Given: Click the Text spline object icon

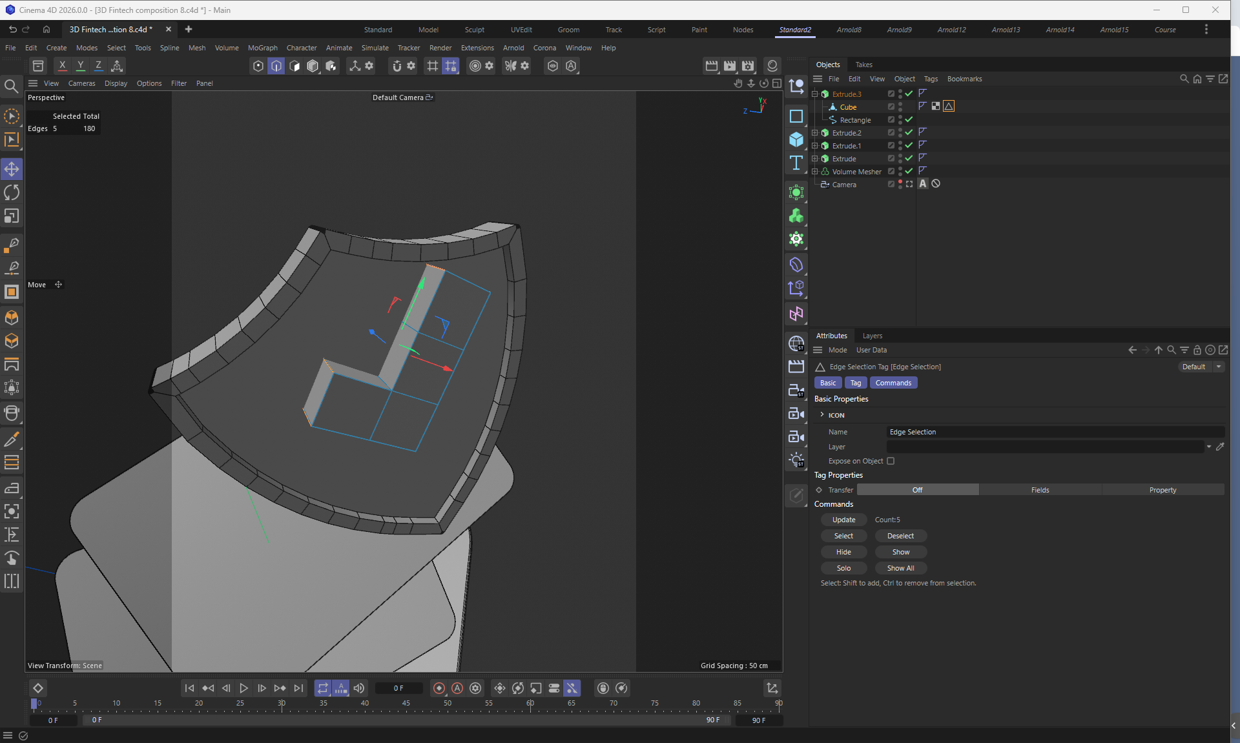Looking at the screenshot, I should 796,163.
